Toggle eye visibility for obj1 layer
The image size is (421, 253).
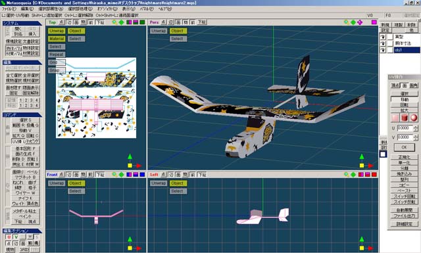383,50
